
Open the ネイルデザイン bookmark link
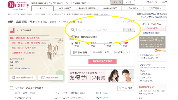click(x=146, y=81)
